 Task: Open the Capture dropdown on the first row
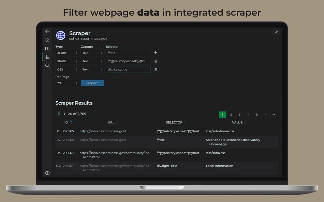coord(92,53)
